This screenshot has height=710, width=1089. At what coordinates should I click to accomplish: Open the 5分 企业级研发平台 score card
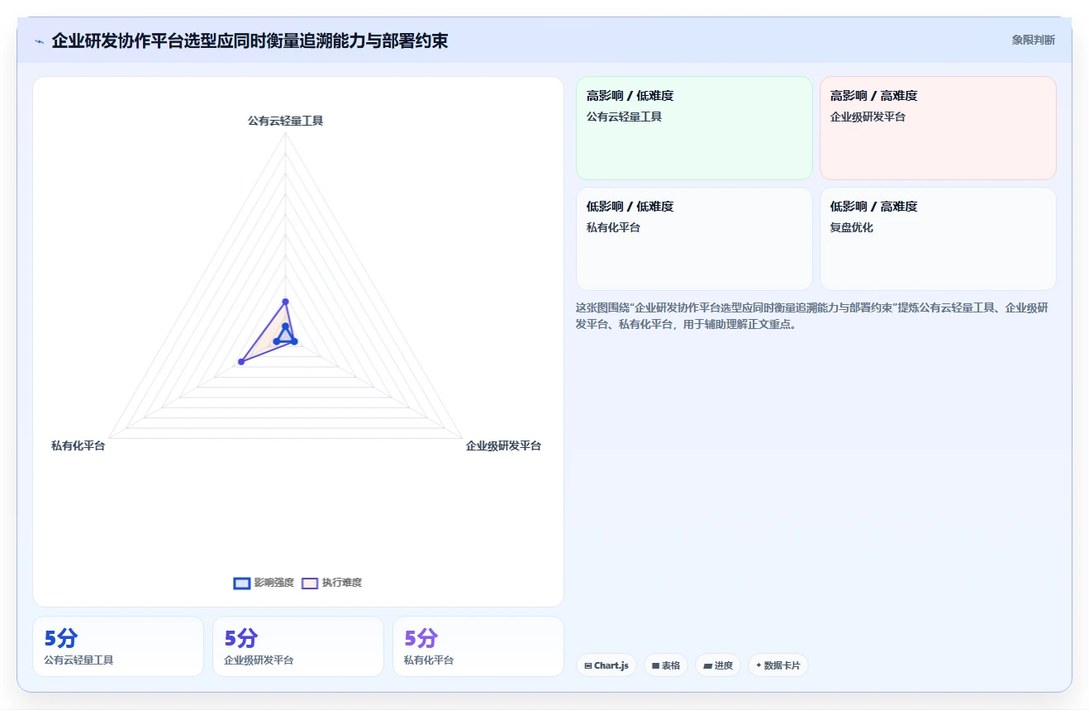[x=298, y=646]
